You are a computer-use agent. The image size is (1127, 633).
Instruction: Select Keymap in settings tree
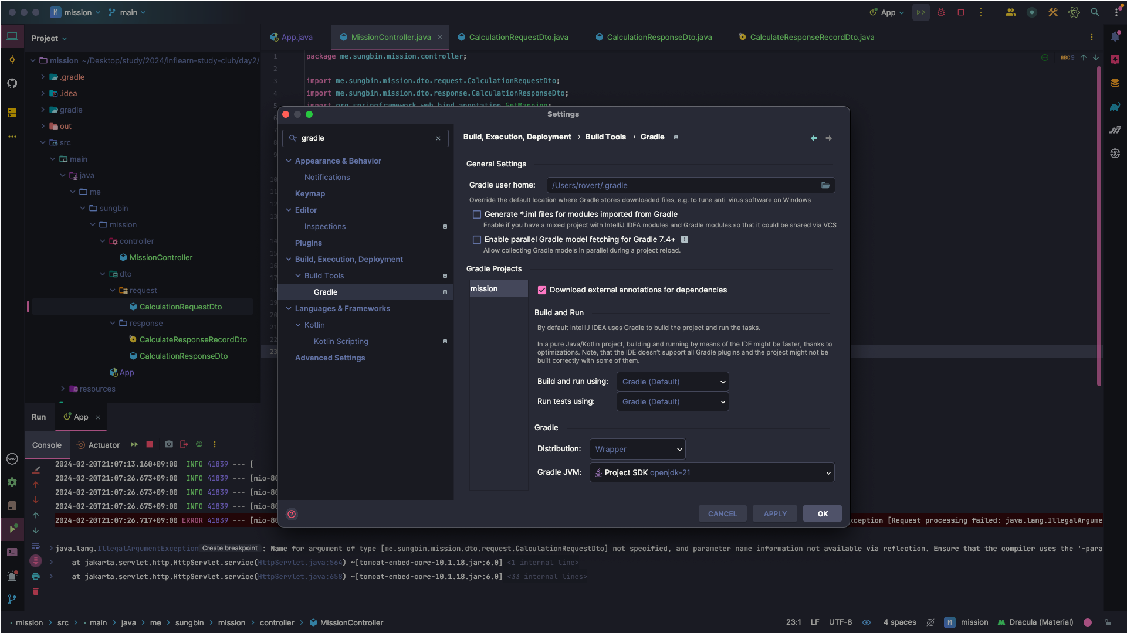click(310, 193)
